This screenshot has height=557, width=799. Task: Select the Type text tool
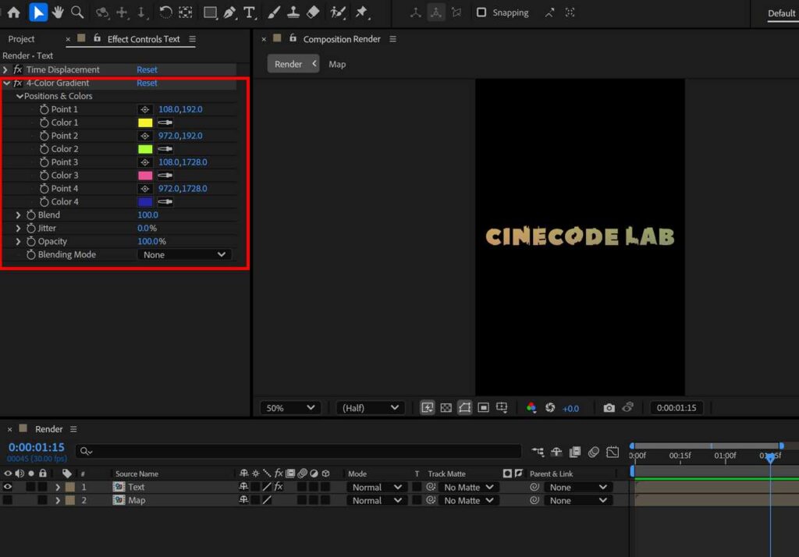(x=249, y=12)
